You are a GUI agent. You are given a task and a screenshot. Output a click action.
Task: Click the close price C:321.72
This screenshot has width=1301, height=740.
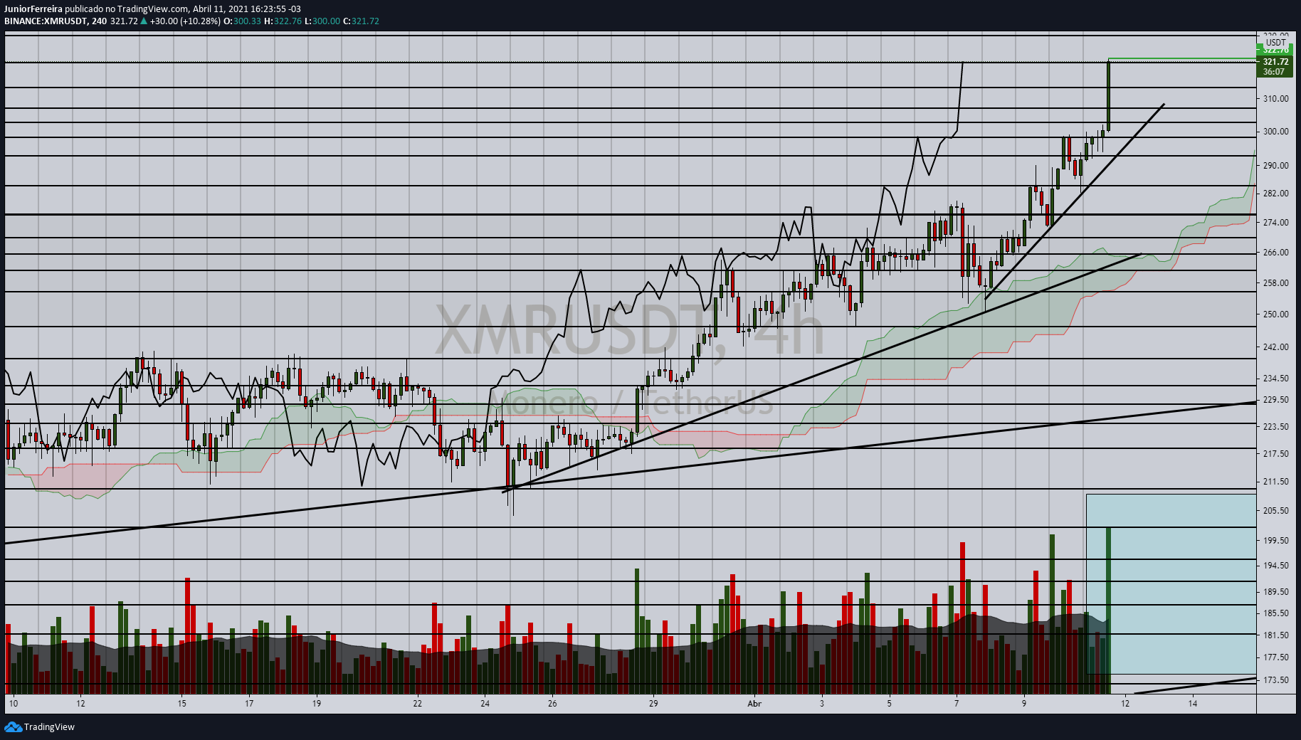pyautogui.click(x=361, y=21)
